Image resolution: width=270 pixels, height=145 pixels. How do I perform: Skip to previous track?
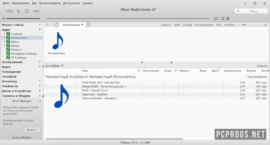(10, 11)
